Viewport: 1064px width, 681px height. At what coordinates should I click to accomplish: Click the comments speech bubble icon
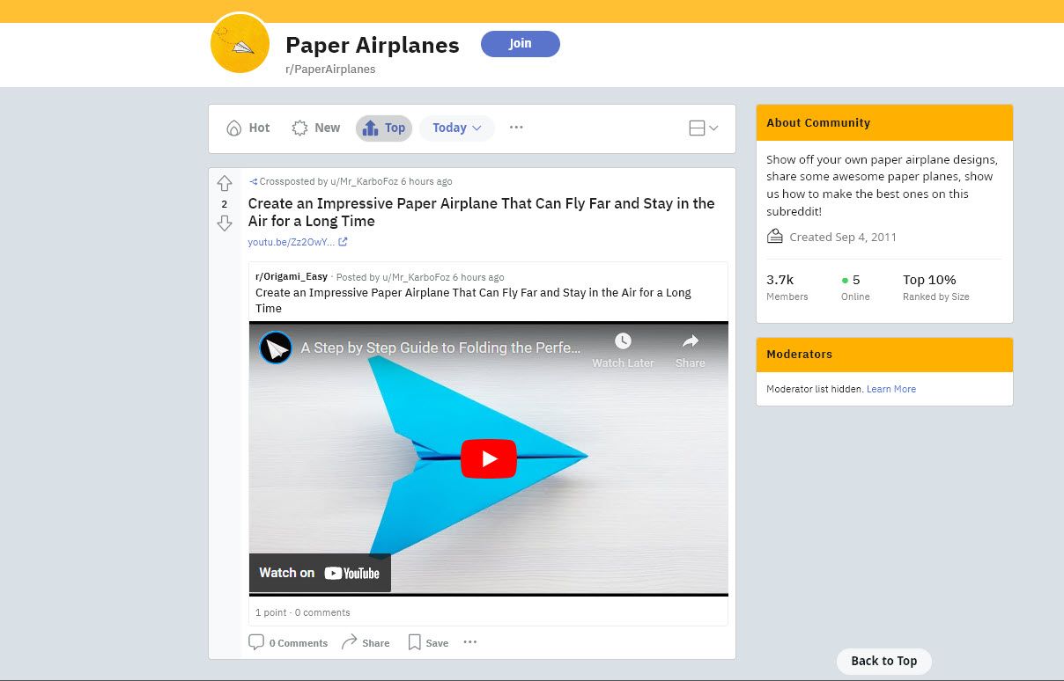coord(256,642)
